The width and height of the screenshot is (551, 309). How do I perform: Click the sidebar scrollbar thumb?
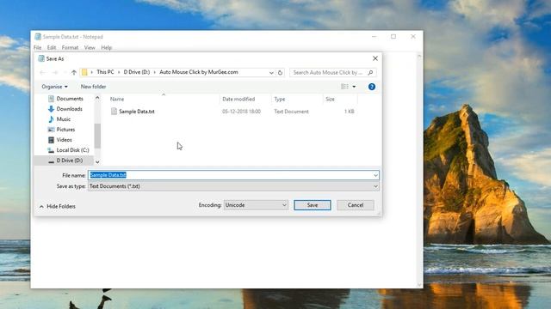coord(97,136)
